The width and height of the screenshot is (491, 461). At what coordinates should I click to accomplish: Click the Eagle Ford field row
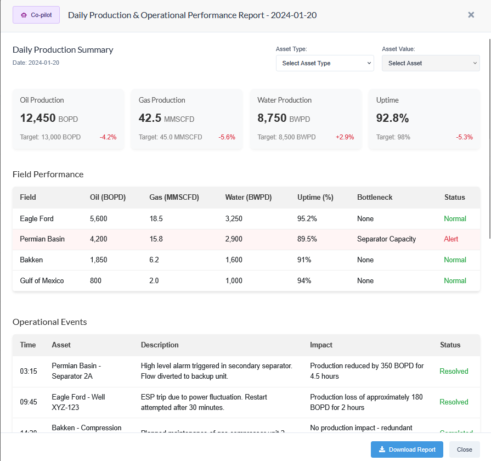pos(246,218)
